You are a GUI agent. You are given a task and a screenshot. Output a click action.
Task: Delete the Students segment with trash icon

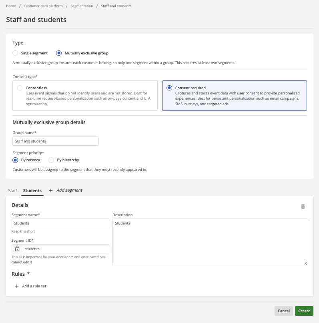[x=303, y=207]
